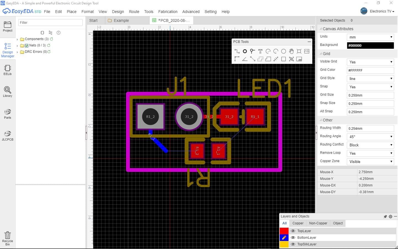Select the Pad tool in PCB Tools
This screenshot has width=398, height=249.
tap(245, 51)
